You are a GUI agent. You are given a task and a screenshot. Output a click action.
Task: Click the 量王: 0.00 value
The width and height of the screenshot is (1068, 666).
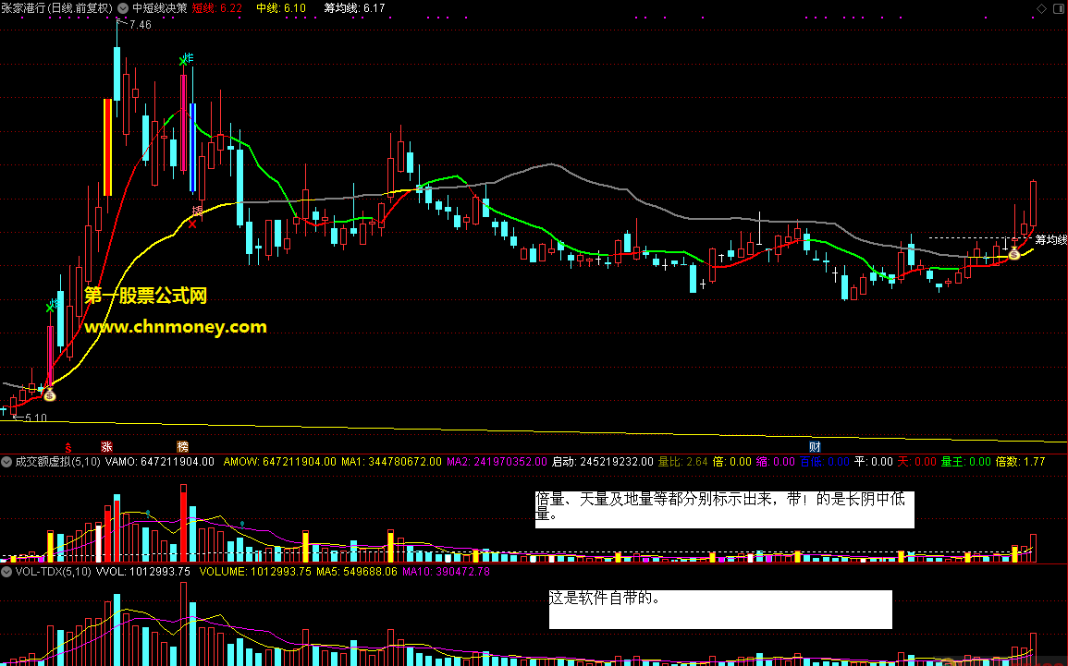click(966, 461)
